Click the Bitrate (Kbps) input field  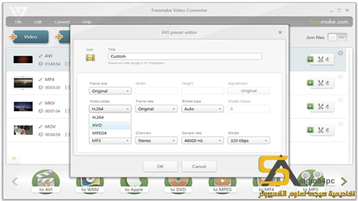pyautogui.click(x=249, y=109)
